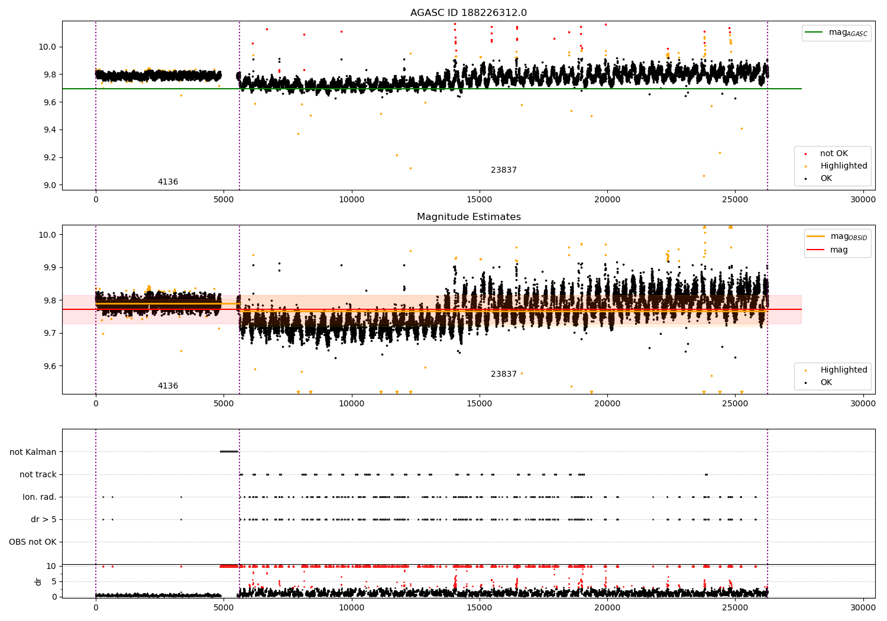The image size is (887, 621).
Task: Click the mag OBSID legend label
Action: [849, 237]
